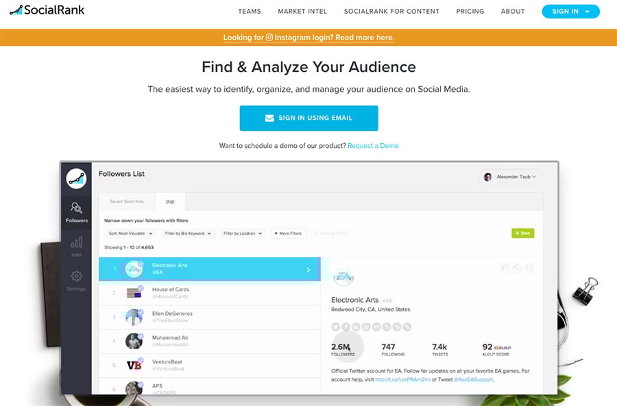This screenshot has height=406, width=617.
Task: Click the Instagram icon in the orange banner
Action: [x=269, y=38]
